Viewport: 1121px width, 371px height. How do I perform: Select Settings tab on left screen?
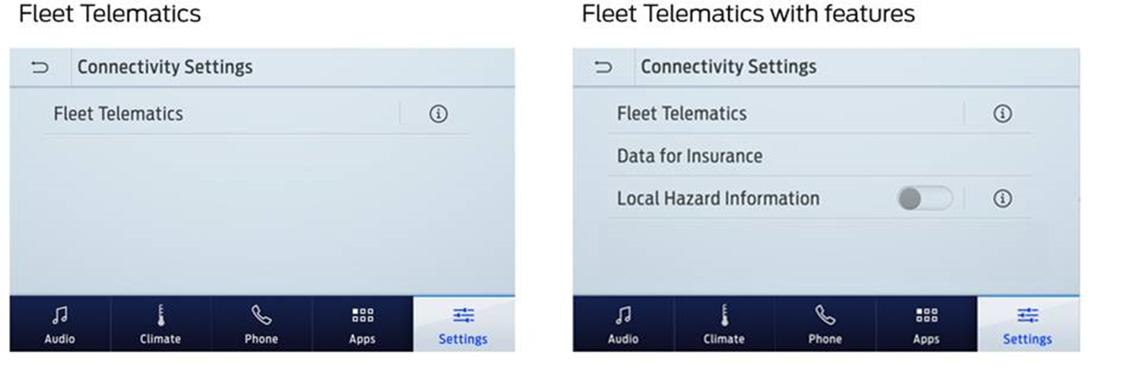[463, 325]
